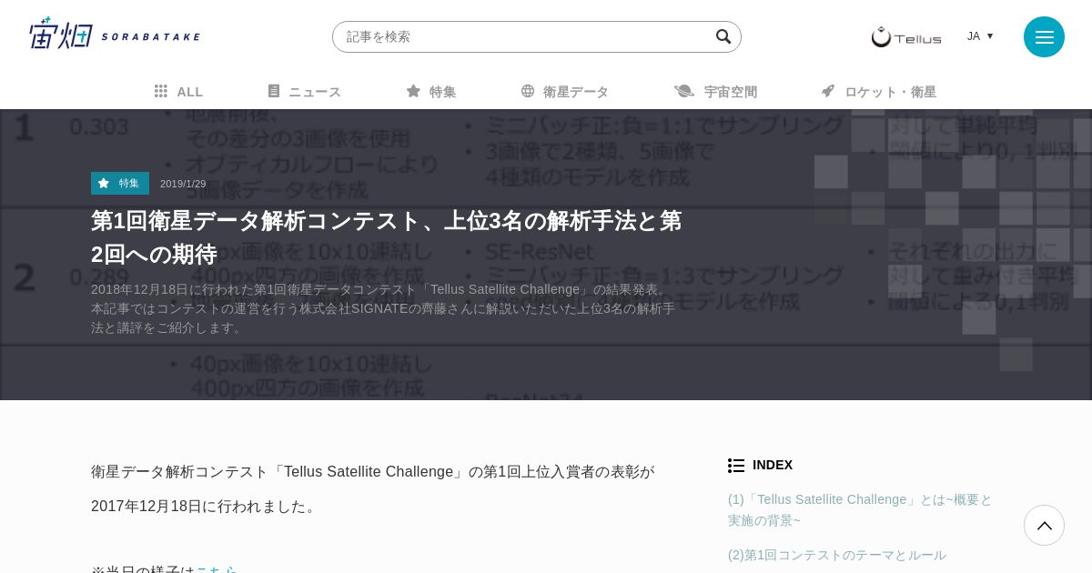
Task: Select the 衛星データ navigation tab
Action: pos(564,92)
